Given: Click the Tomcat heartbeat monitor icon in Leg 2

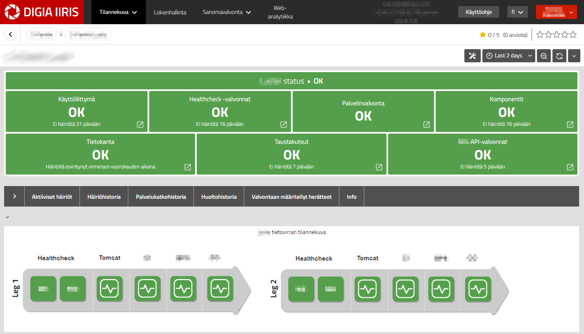Looking at the screenshot, I should [368, 289].
